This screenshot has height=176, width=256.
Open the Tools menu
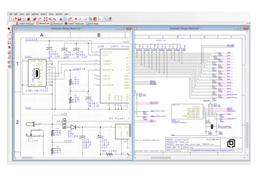[x=52, y=14]
